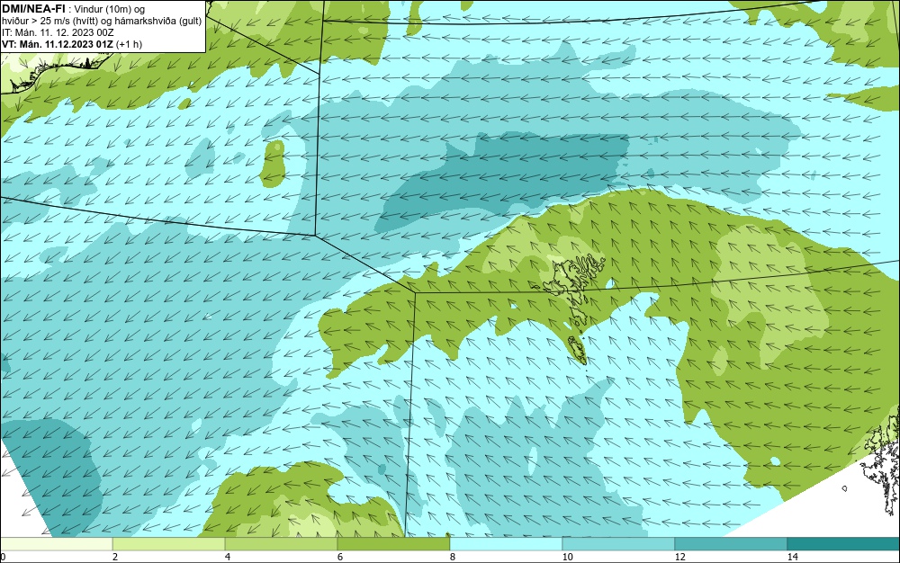The image size is (900, 563).
Task: Click the 'IT: Mán. 11. 12. 2023 00Z' line
Action: click(58, 32)
